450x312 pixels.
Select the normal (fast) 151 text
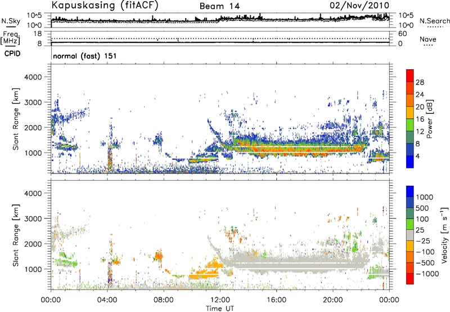(85, 56)
